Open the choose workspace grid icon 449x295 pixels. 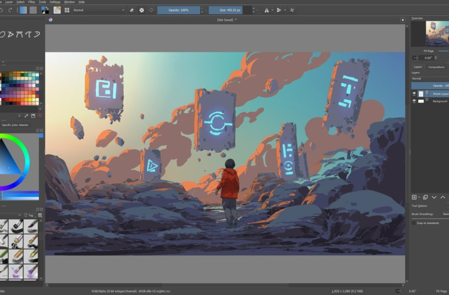(x=67, y=9)
